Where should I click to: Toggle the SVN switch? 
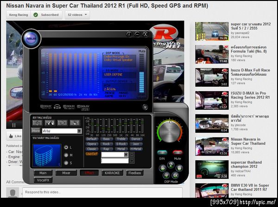pos(162,152)
